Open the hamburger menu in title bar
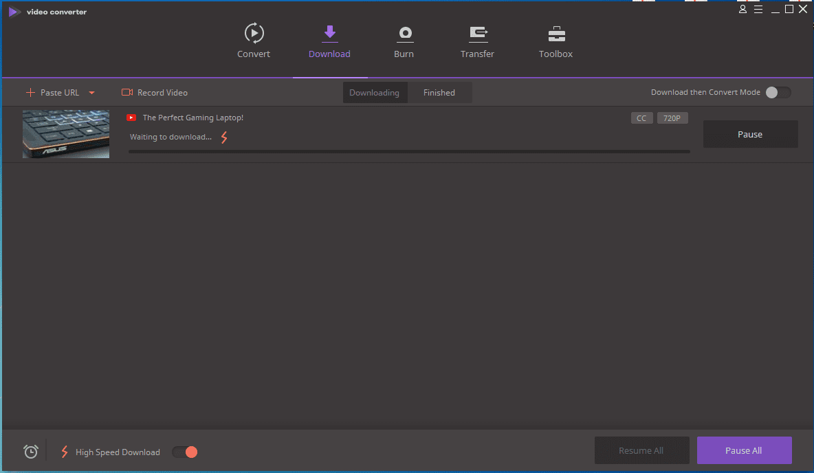The height and width of the screenshot is (473, 814). [758, 10]
